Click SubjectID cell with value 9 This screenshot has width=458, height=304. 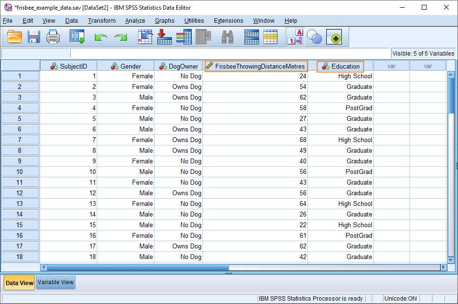tap(69, 161)
